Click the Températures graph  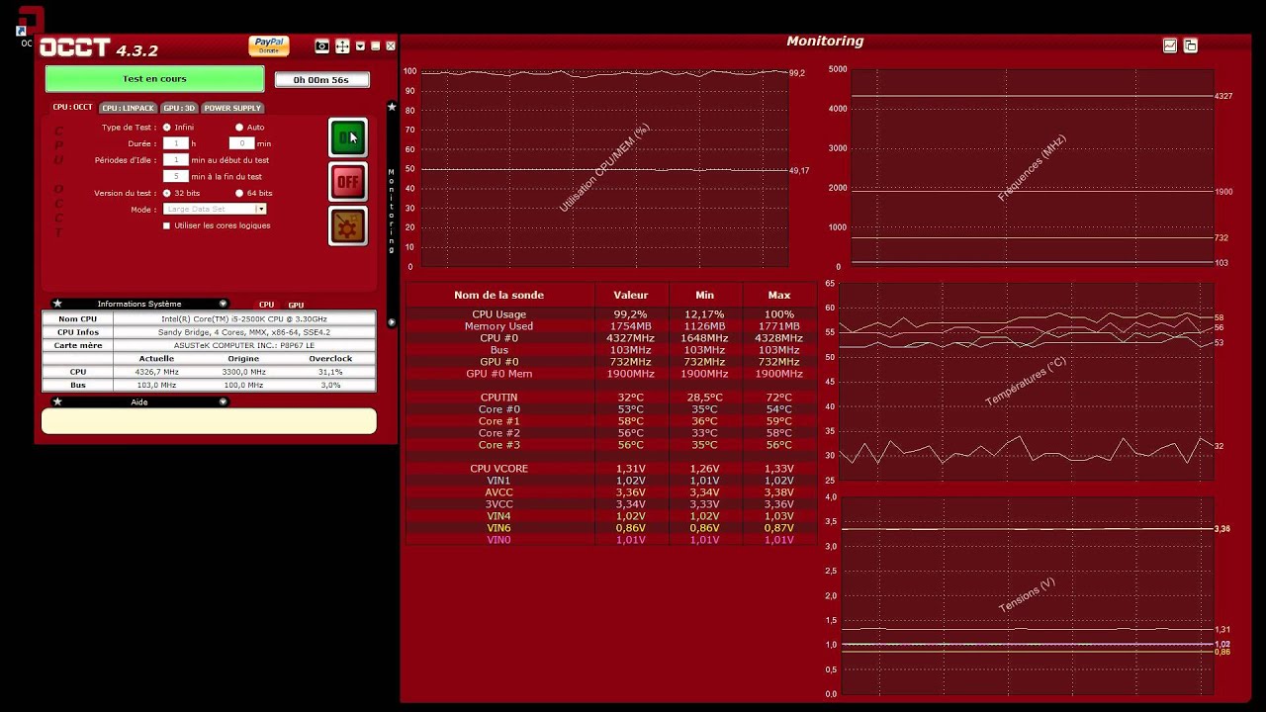[x=1026, y=382]
